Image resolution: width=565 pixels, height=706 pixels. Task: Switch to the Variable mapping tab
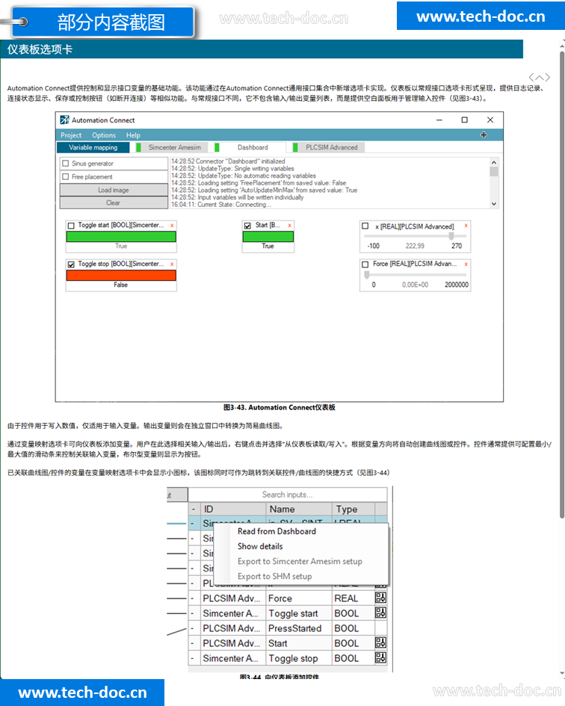[93, 147]
